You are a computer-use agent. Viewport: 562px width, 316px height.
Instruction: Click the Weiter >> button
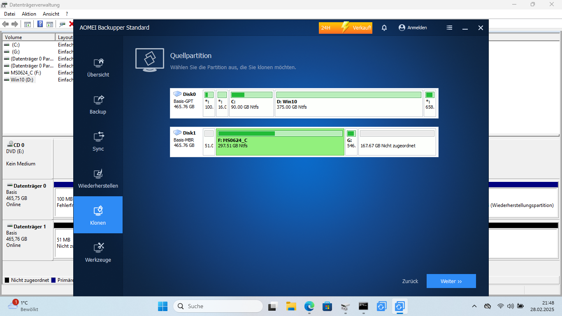coord(451,281)
